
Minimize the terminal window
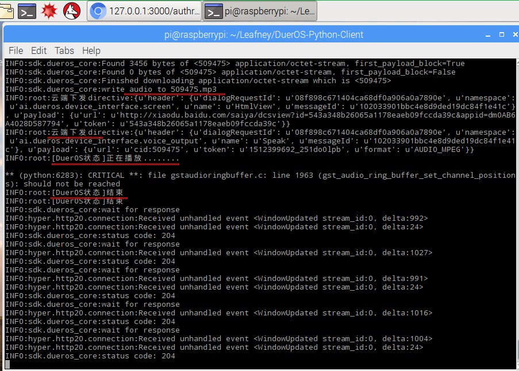[488, 34]
